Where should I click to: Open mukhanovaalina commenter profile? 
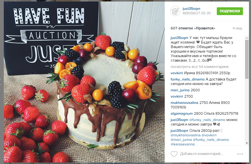point(184,103)
